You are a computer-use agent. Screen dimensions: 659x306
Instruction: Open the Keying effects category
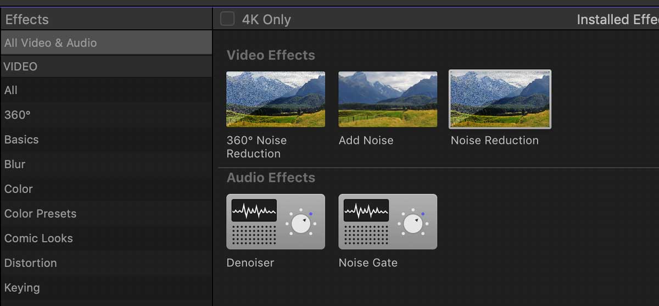tap(106, 288)
